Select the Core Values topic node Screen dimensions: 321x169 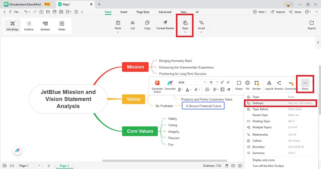140,131
